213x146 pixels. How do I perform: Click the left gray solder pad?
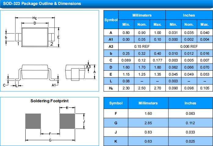(33, 121)
